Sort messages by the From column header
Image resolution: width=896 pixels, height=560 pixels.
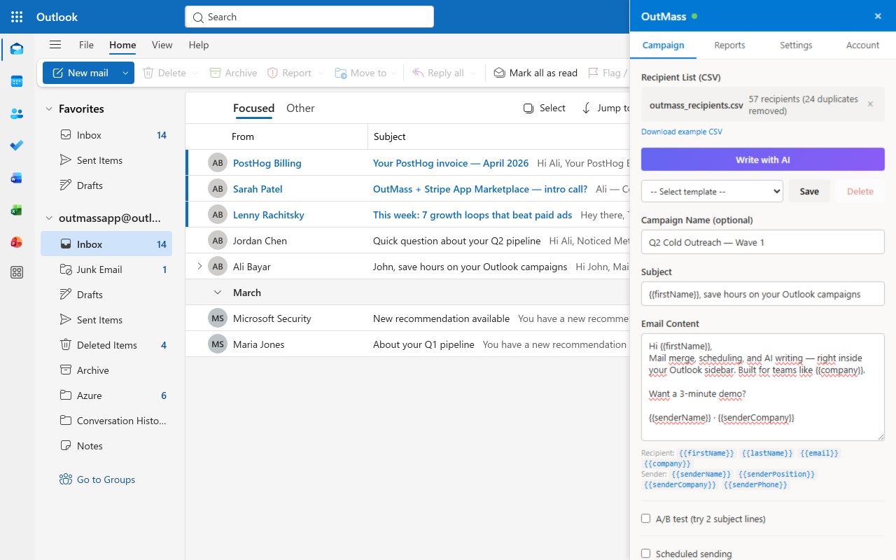pos(243,136)
